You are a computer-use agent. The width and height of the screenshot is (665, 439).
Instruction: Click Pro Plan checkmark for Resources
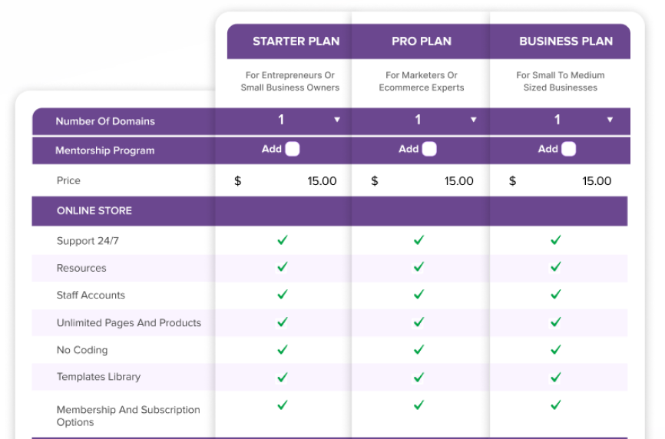pyautogui.click(x=419, y=267)
